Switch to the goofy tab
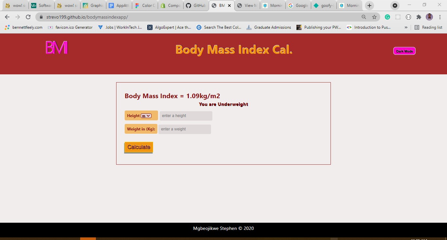The width and height of the screenshot is (447, 240). click(324, 6)
